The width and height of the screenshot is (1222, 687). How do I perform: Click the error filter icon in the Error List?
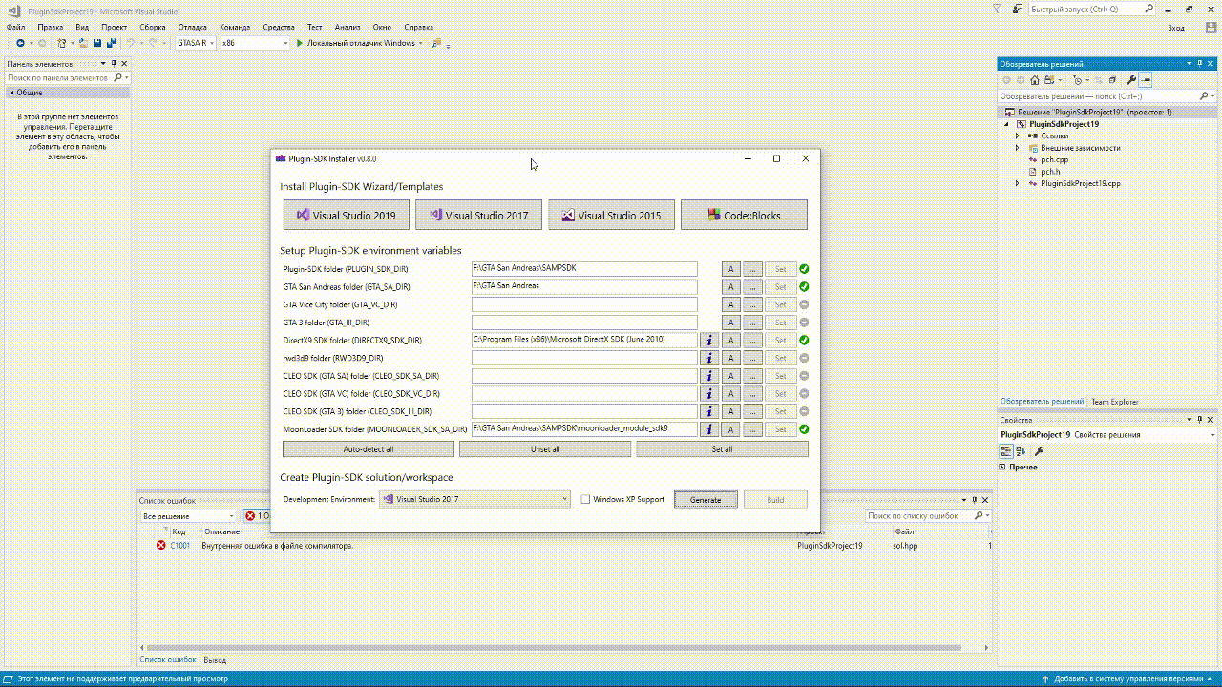250,516
